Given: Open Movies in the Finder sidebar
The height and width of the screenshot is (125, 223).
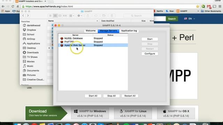Looking at the screenshot, I should pos(31,62).
